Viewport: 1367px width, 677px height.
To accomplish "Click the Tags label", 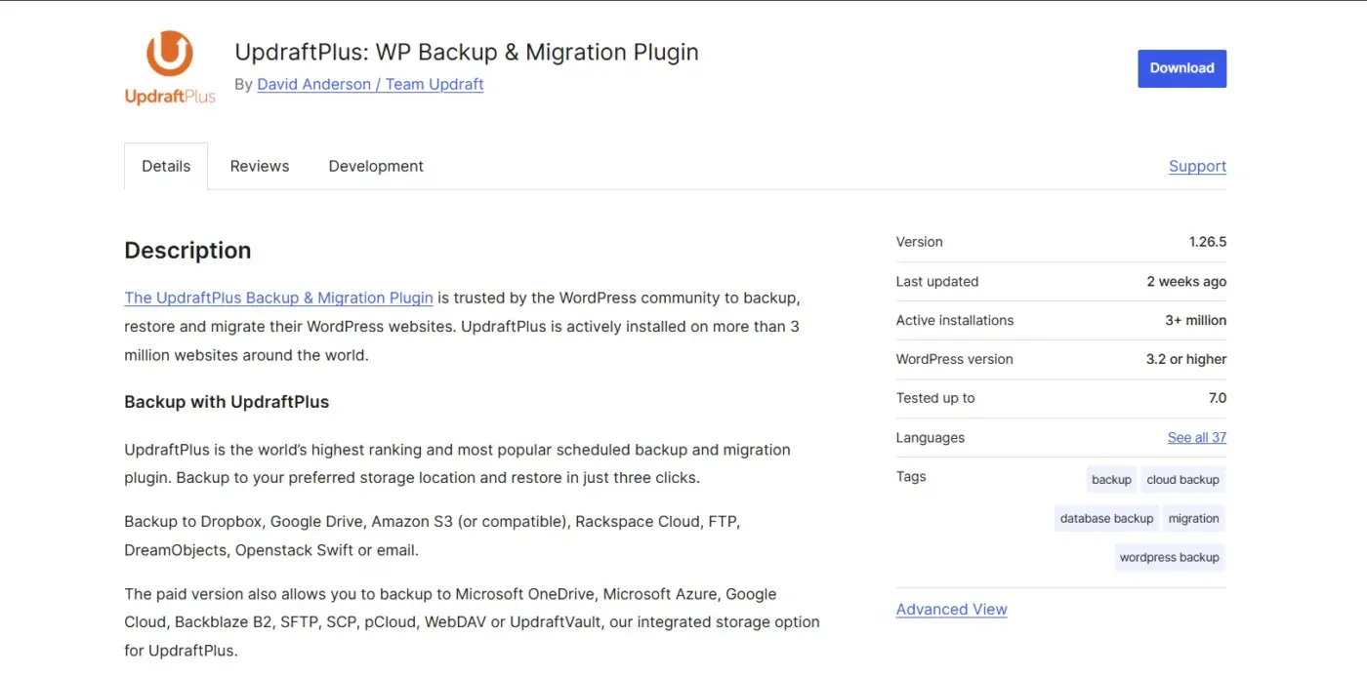I will coord(911,476).
